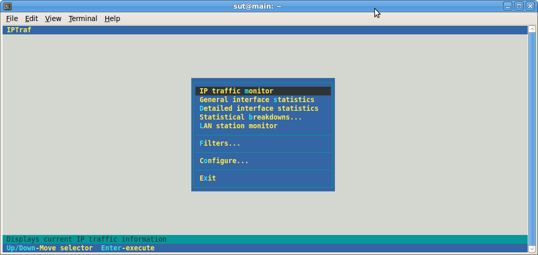Open Statistical breakdowns submenu

tap(251, 117)
